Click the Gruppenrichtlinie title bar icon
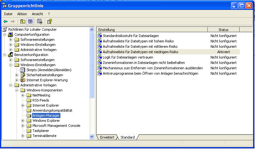The width and height of the screenshot is (255, 149). coord(4,6)
